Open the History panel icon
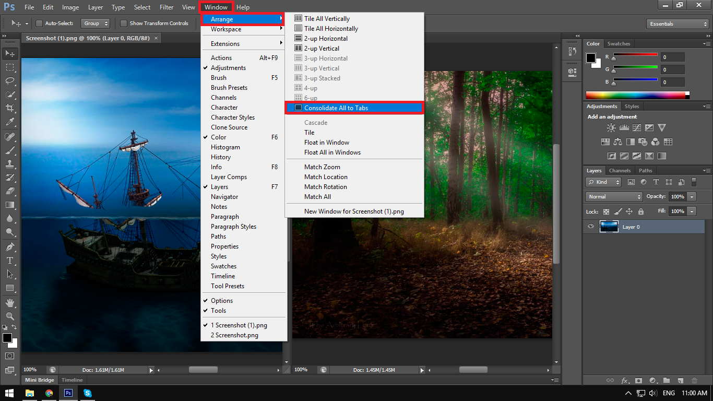Viewport: 713px width, 401px height. coord(572,52)
